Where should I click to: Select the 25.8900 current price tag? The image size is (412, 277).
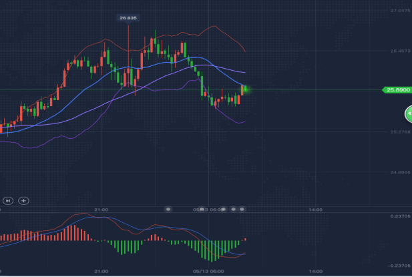[x=397, y=90]
